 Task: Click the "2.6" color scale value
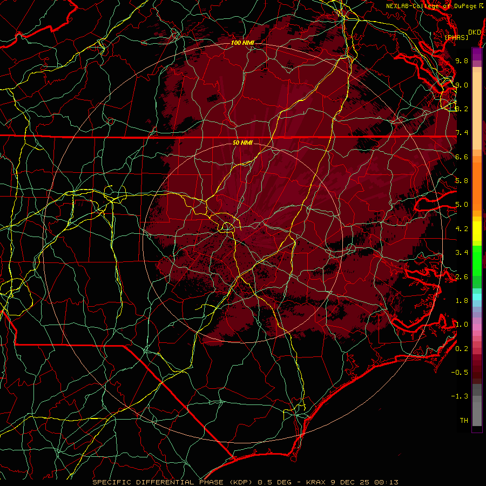click(x=462, y=277)
